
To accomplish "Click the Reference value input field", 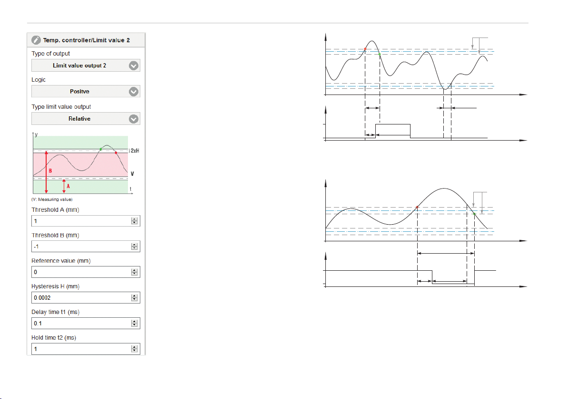I will point(86,272).
